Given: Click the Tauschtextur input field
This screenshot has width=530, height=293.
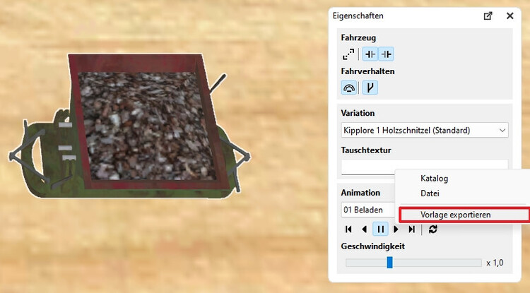Looking at the screenshot, I should [425, 167].
